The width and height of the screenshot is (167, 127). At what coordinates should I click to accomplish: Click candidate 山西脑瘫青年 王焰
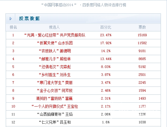point(55,114)
